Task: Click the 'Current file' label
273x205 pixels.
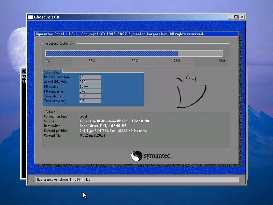Action: point(52,135)
